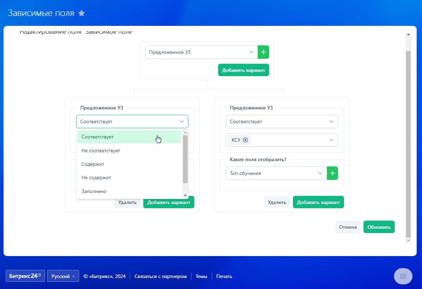Expand the top Предложенное УЗ dropdown
This screenshot has height=289, width=422.
(x=201, y=52)
